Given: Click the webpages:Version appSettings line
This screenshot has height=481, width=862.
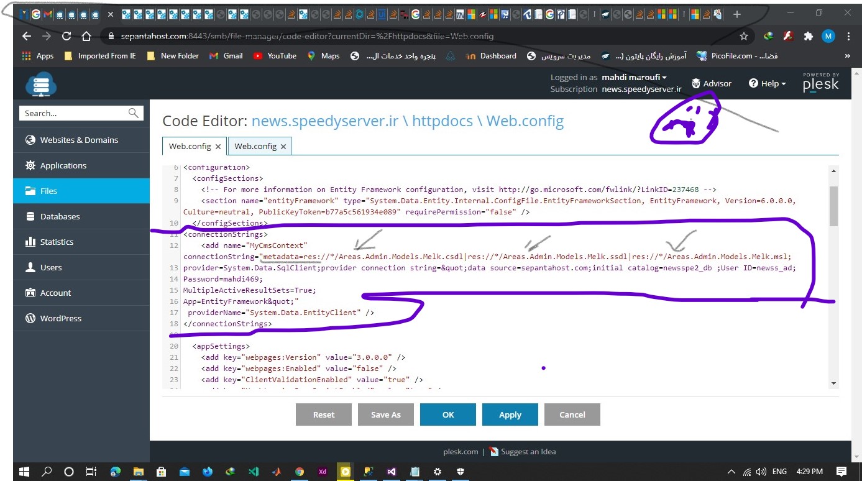Looking at the screenshot, I should pyautogui.click(x=303, y=357).
